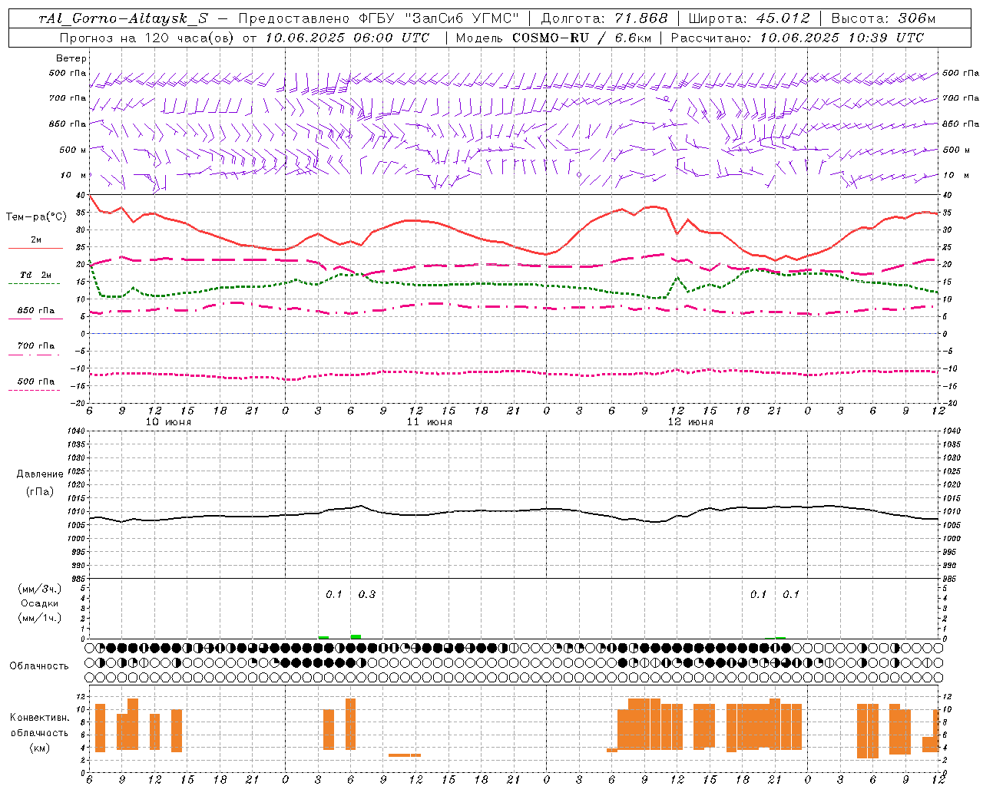Click the (км) unit label
The width and height of the screenshot is (983, 786).
tap(40, 748)
